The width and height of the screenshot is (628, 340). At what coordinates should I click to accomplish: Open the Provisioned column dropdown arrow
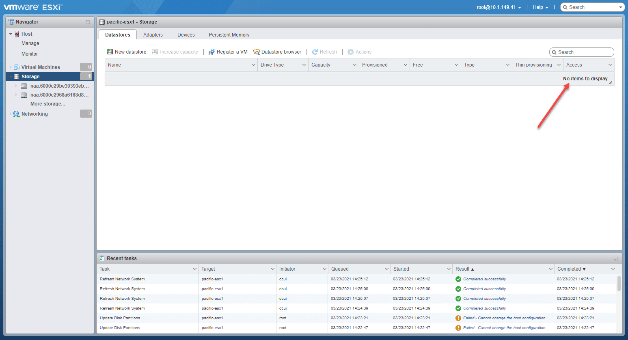(406, 65)
